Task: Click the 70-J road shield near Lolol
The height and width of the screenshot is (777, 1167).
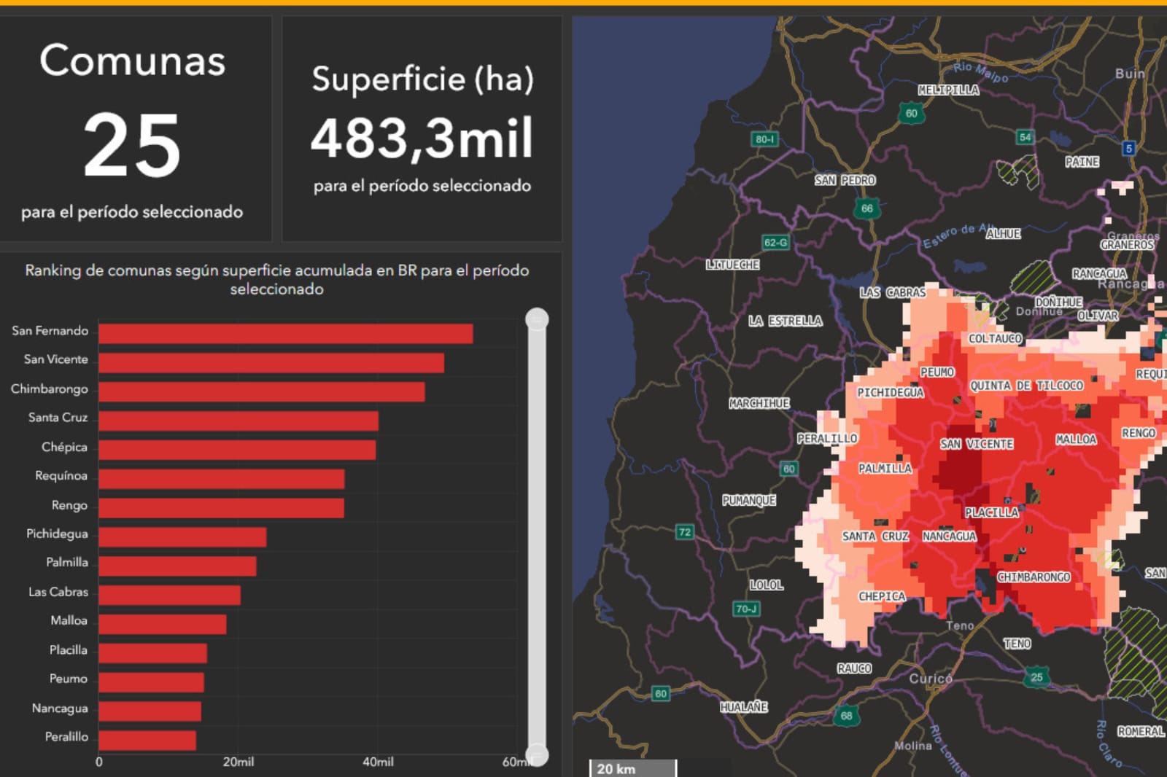Action: pos(745,609)
